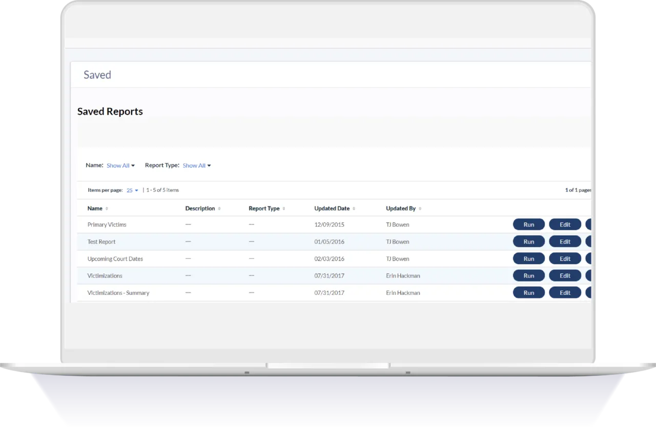
Task: Select TJ Bowen in the Primary Victims row
Action: 398,225
